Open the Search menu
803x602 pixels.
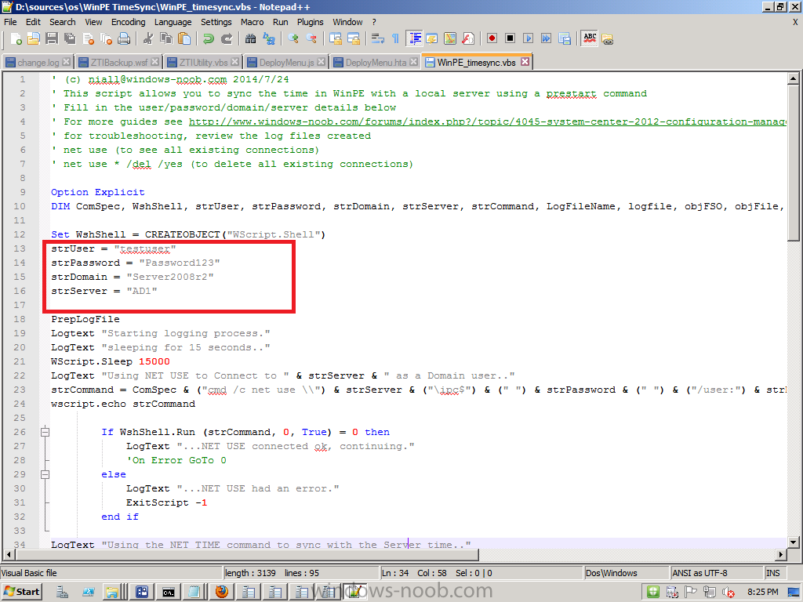tap(63, 22)
